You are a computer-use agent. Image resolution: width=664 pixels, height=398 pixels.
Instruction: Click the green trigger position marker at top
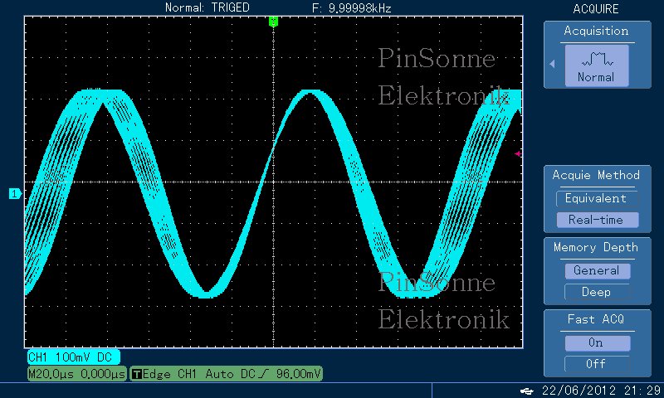point(274,22)
